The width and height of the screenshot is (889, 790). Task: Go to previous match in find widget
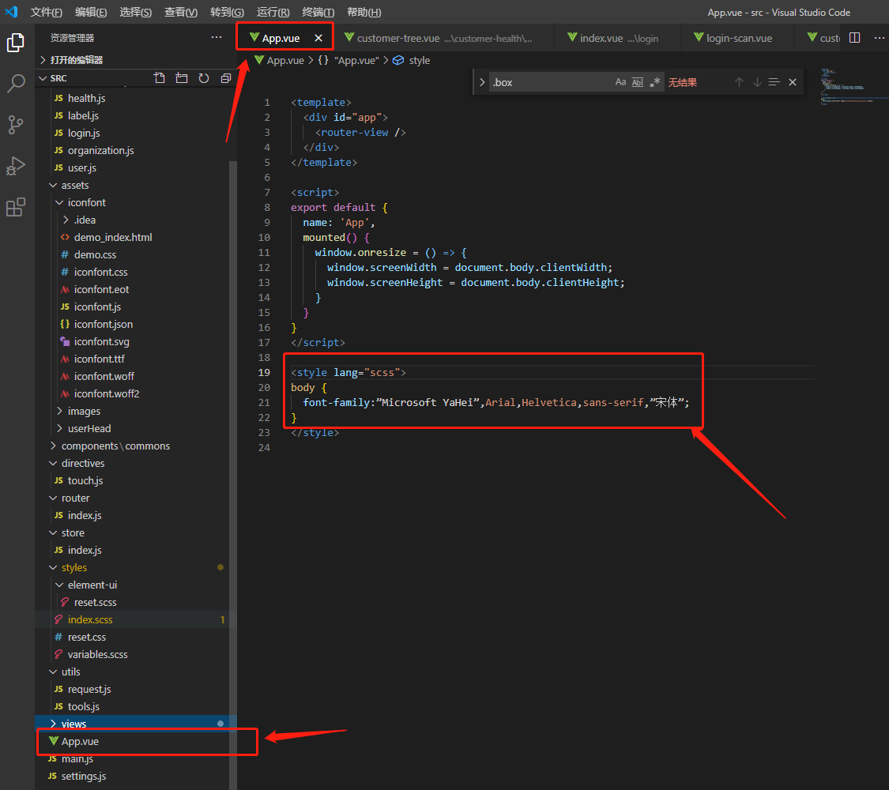pos(739,82)
